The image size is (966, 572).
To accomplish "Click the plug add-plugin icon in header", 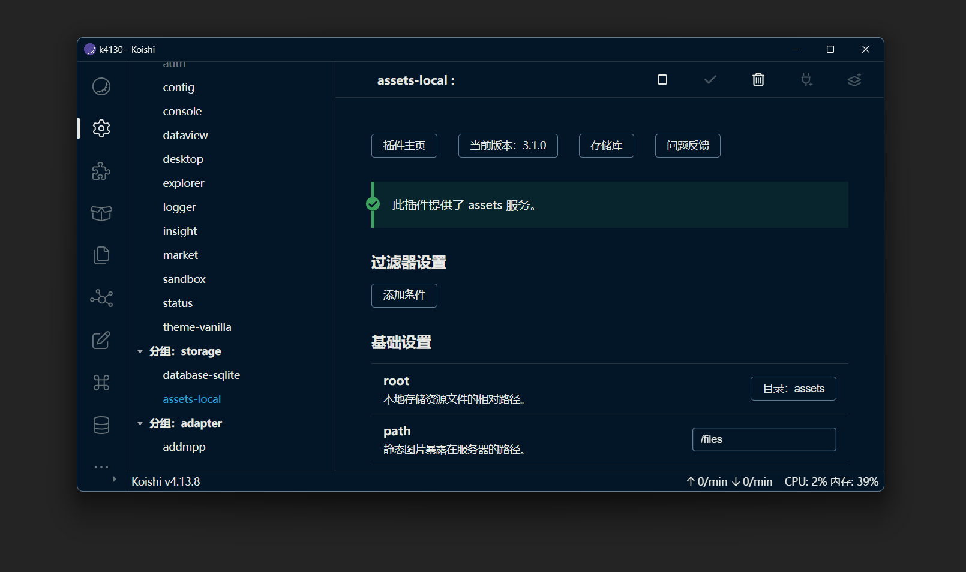I will [x=806, y=80].
